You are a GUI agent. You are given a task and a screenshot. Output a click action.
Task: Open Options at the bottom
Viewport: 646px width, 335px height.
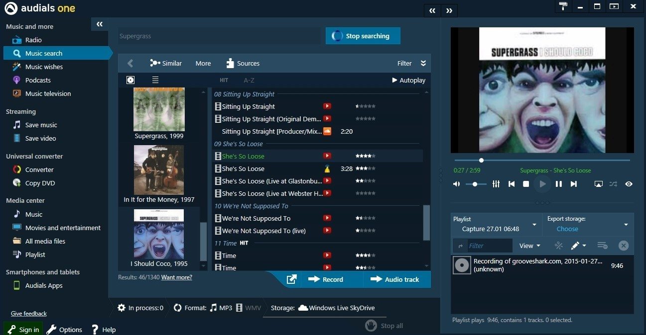pyautogui.click(x=64, y=330)
